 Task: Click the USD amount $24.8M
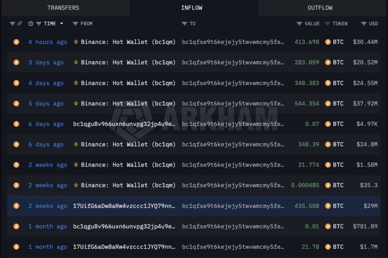[367, 145]
